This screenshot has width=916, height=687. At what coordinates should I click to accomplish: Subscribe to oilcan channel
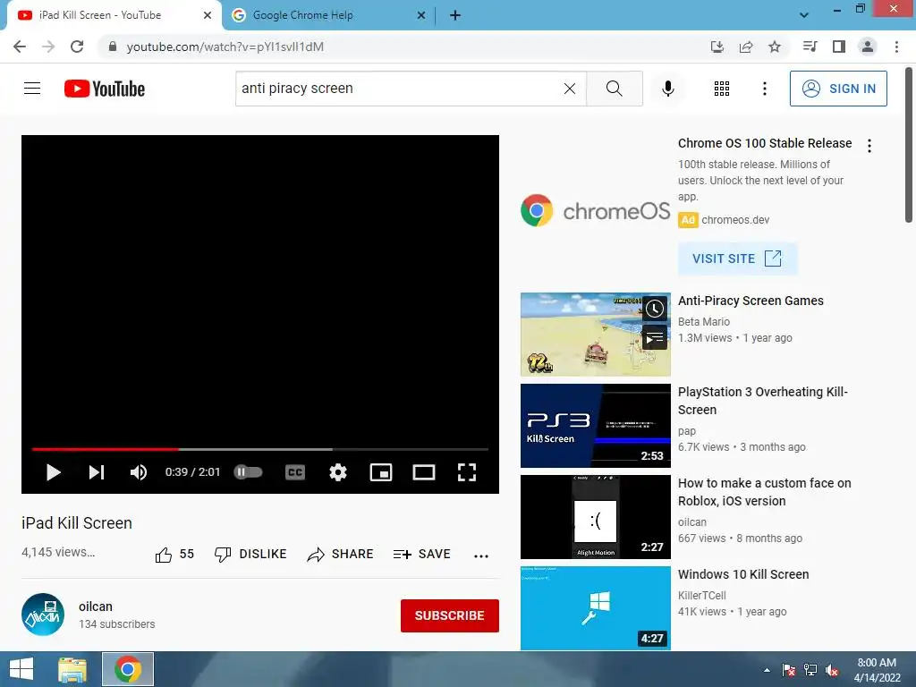coord(449,615)
